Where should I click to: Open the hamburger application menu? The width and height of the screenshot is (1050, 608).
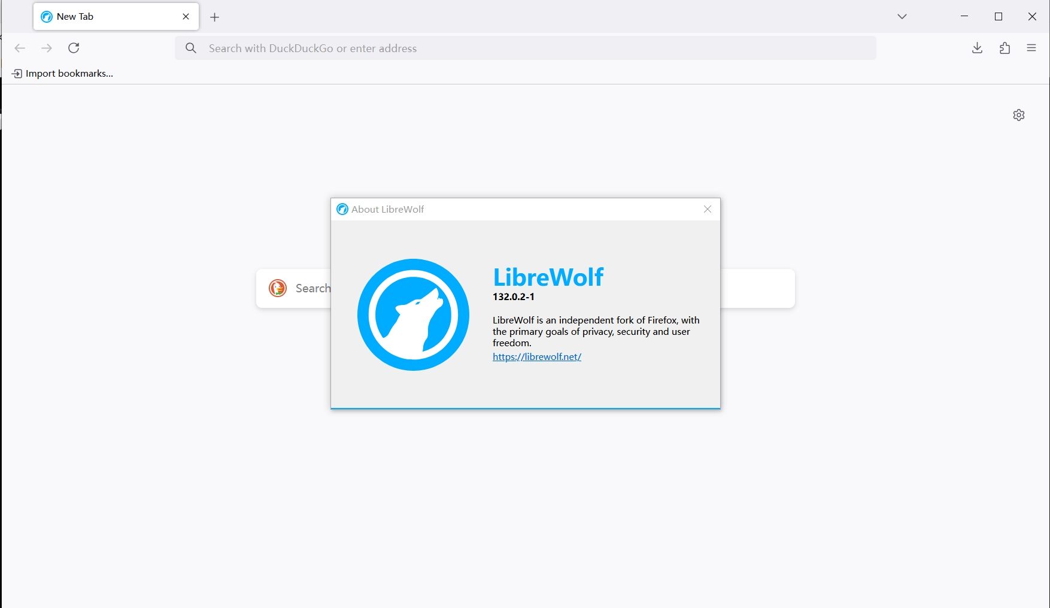click(1031, 48)
